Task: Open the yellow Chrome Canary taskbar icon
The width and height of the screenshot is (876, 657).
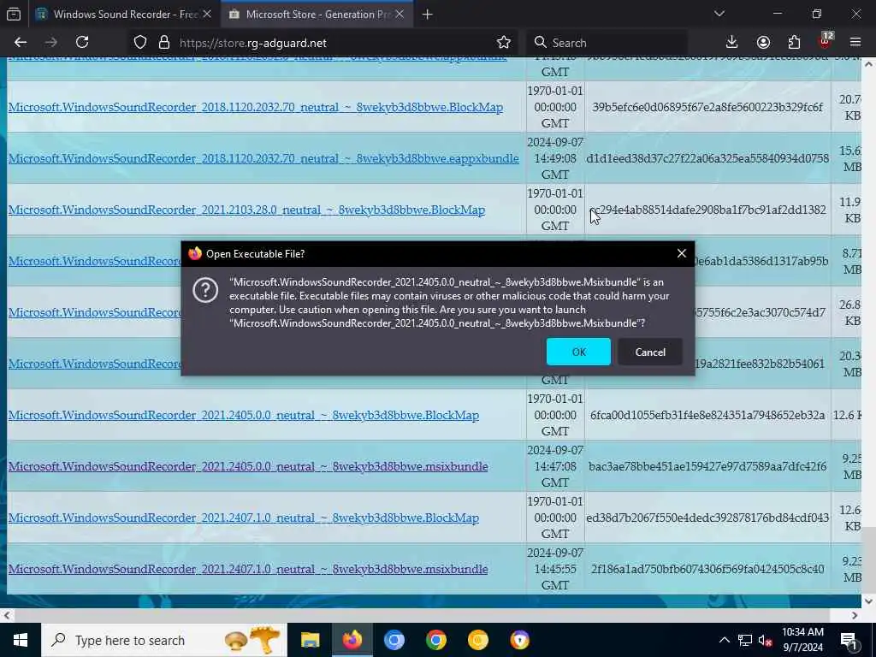Action: click(477, 640)
